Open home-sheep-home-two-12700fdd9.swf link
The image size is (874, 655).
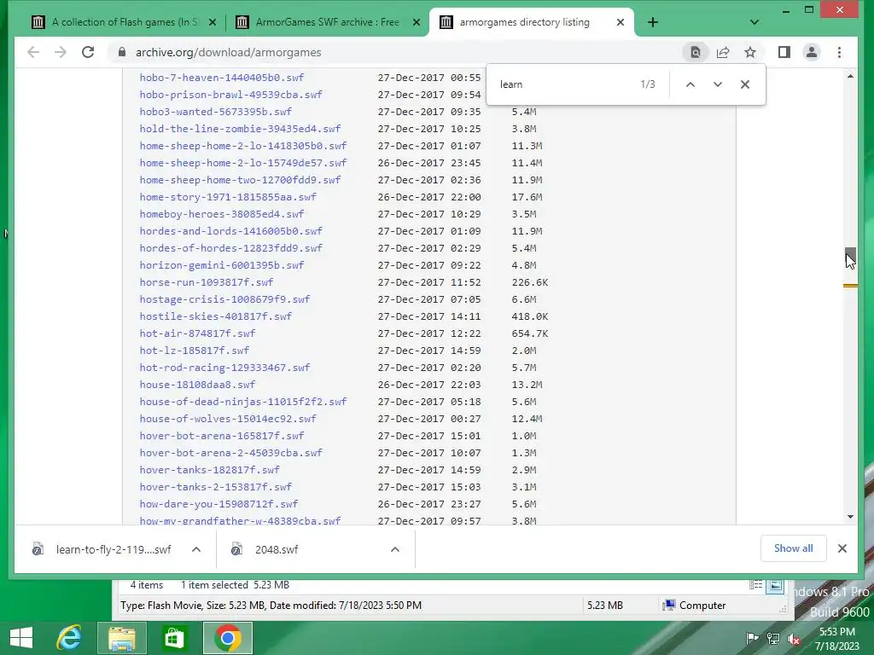click(240, 180)
